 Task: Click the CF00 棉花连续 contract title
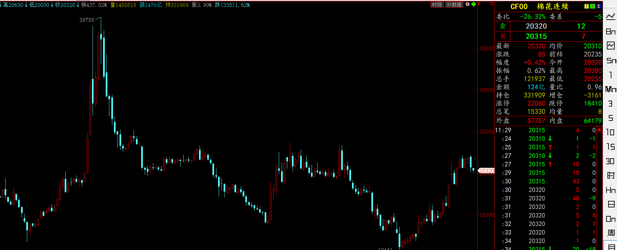pyautogui.click(x=540, y=7)
